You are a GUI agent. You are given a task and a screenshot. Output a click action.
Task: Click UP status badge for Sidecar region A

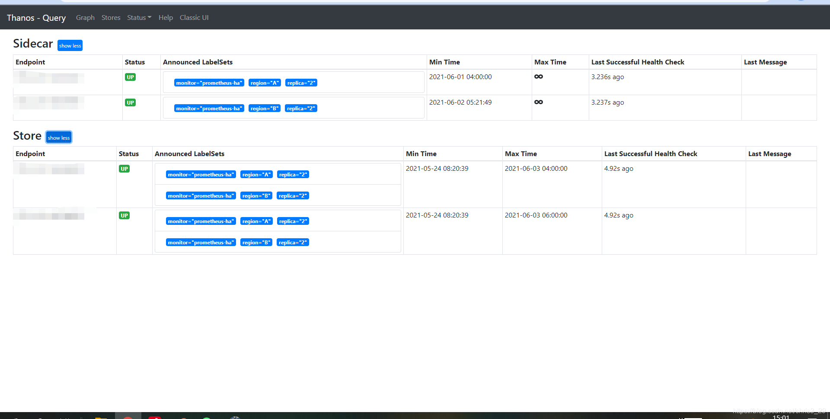coord(130,77)
